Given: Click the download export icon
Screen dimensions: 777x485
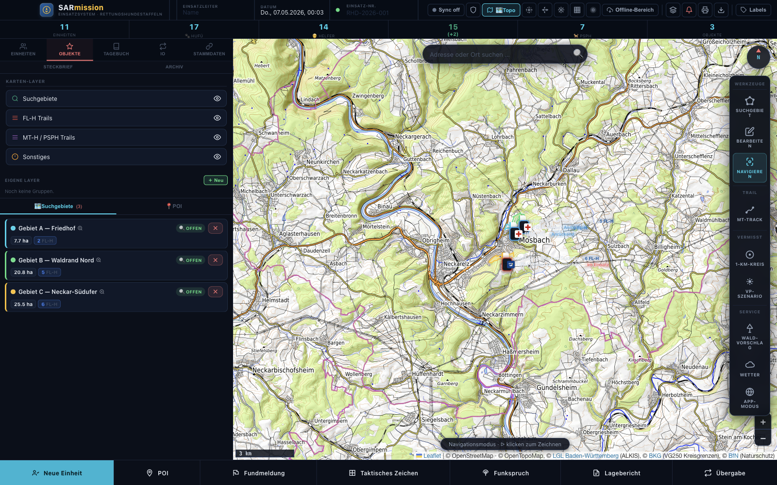Looking at the screenshot, I should [721, 10].
